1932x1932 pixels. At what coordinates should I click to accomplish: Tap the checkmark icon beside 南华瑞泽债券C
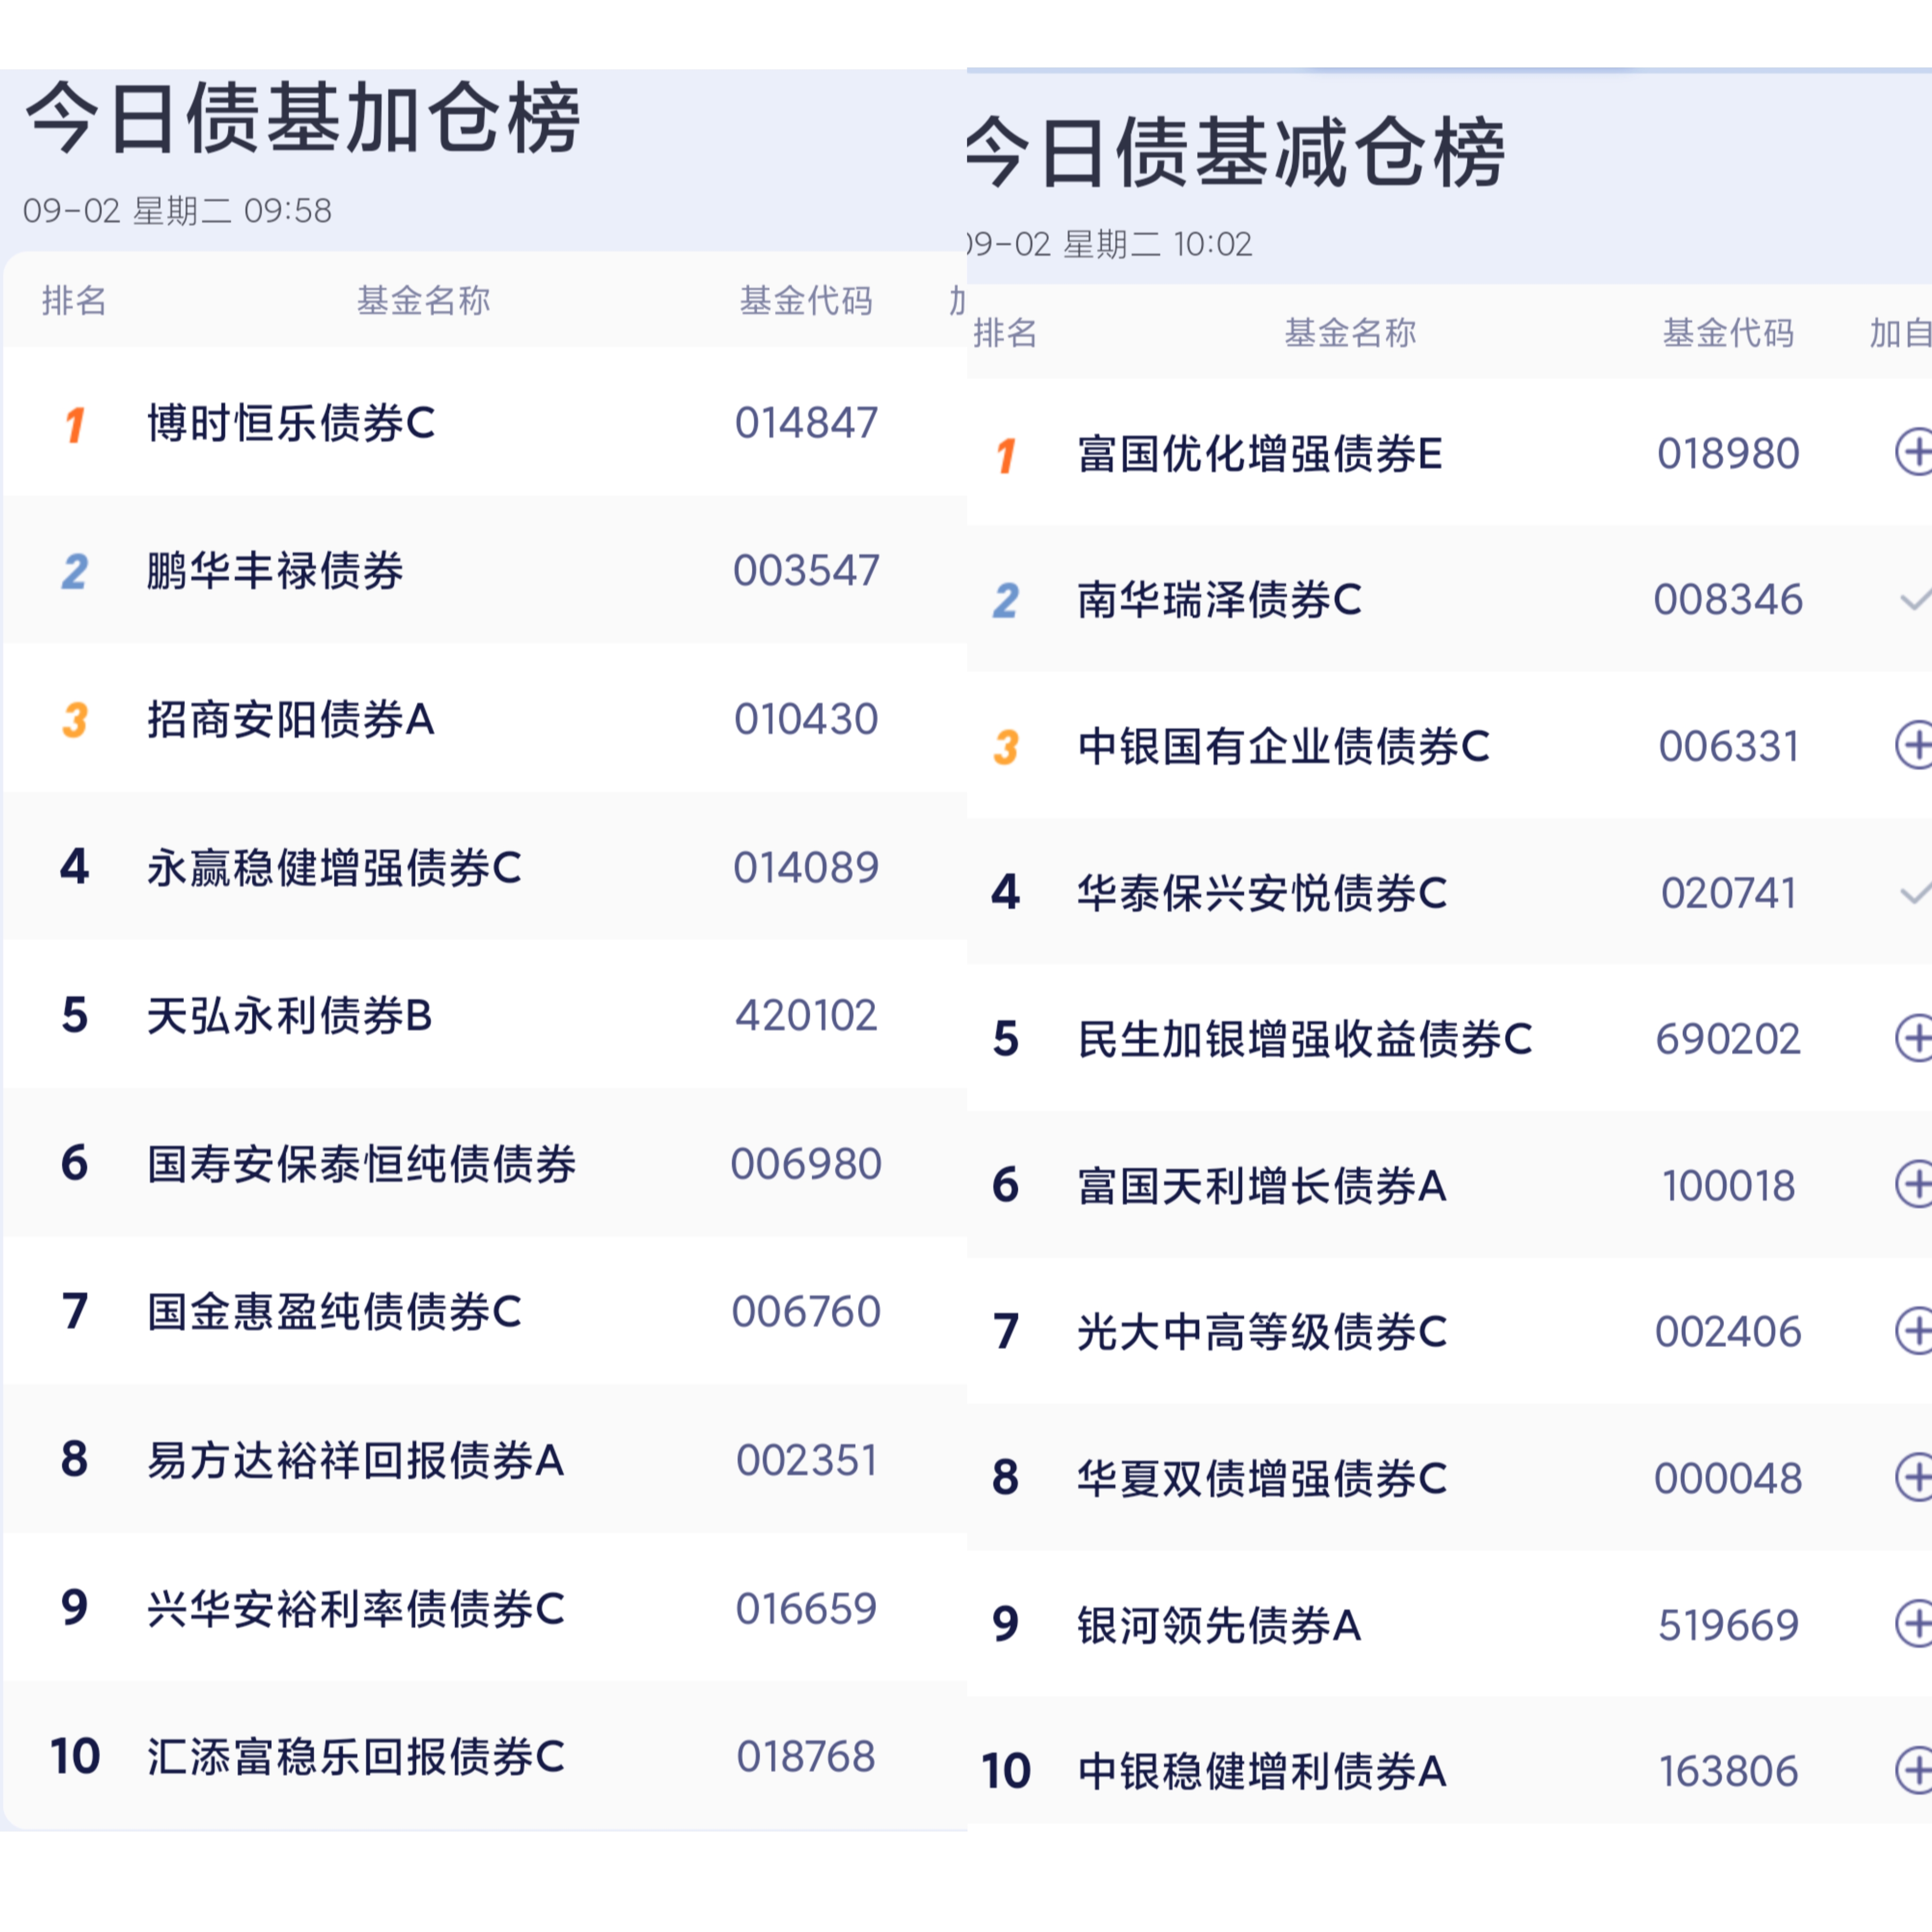coord(1915,600)
